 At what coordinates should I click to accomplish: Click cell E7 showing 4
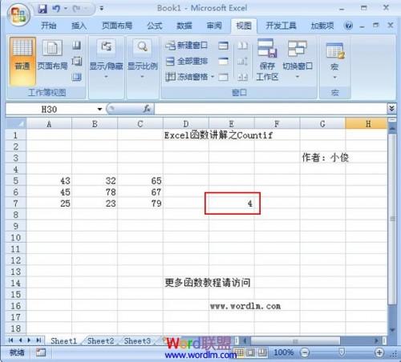232,203
